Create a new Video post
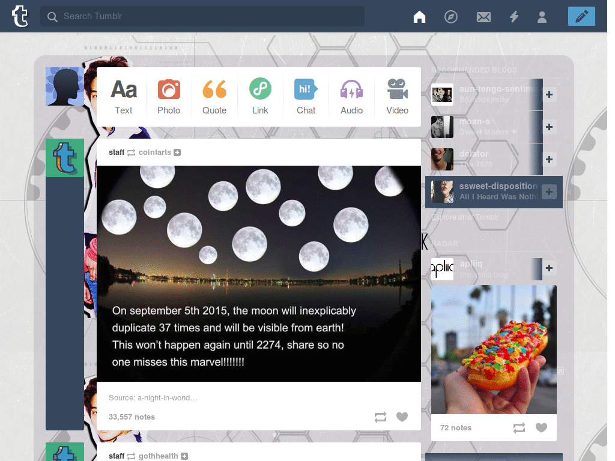The image size is (615, 461). (398, 97)
